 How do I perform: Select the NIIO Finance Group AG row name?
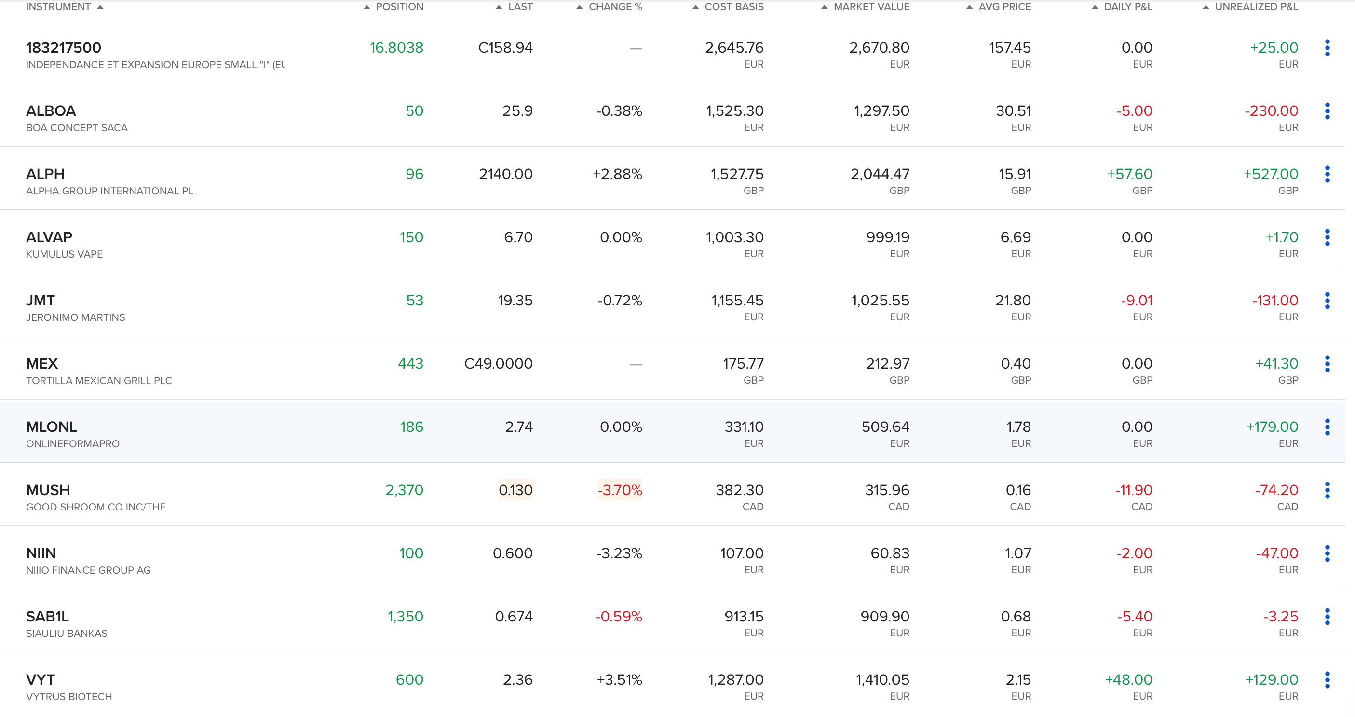[x=88, y=570]
